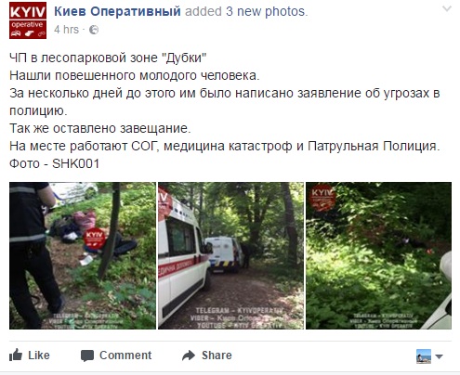Click the post text mentioning "Дубки"
The image size is (460, 375).
click(108, 58)
